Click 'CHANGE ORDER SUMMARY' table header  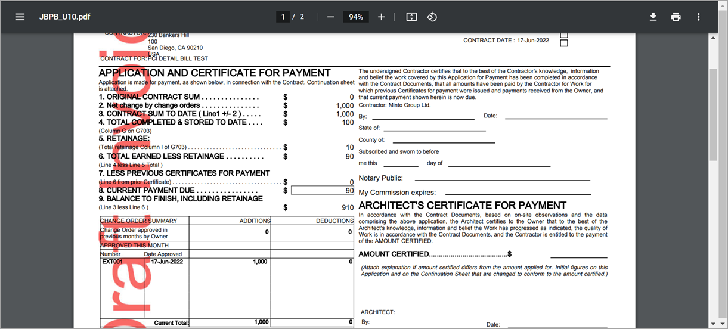tap(138, 221)
